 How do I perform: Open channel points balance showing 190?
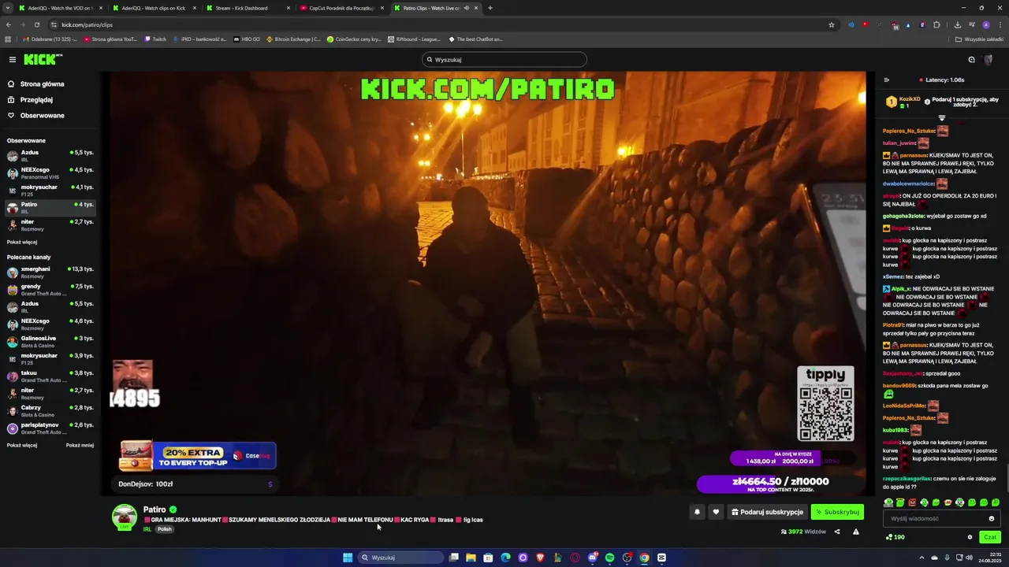click(x=895, y=537)
